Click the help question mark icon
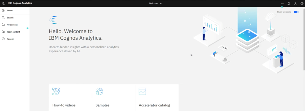 click(x=302, y=4)
